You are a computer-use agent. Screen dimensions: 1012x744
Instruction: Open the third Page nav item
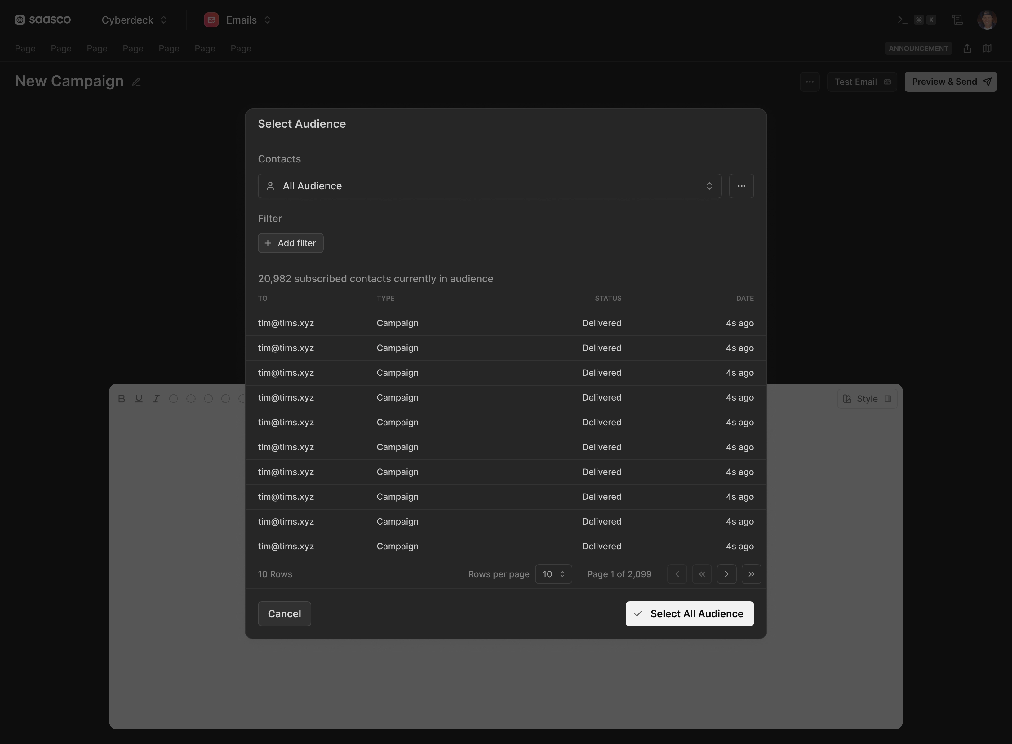(97, 49)
